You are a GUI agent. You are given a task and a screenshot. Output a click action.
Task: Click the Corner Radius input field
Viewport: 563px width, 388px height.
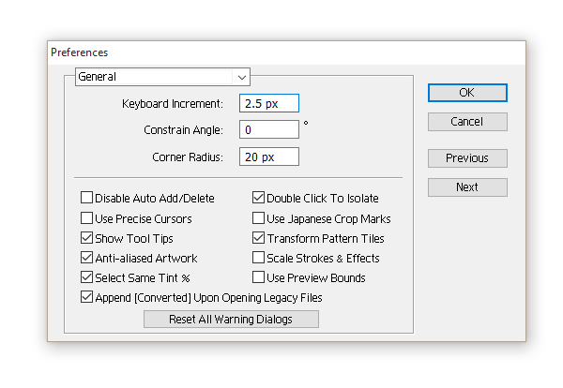pos(268,157)
